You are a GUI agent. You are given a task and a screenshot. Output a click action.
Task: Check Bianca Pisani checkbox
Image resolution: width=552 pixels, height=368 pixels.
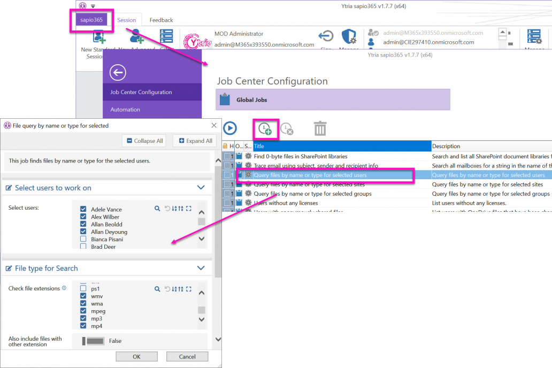coord(83,239)
